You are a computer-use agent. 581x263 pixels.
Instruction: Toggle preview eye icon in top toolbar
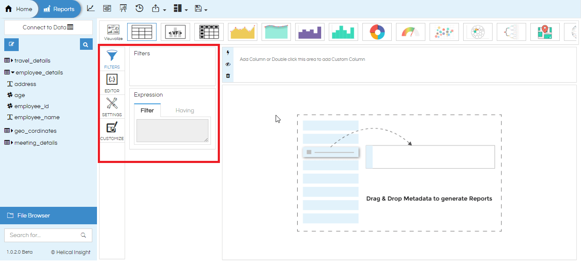(x=107, y=9)
